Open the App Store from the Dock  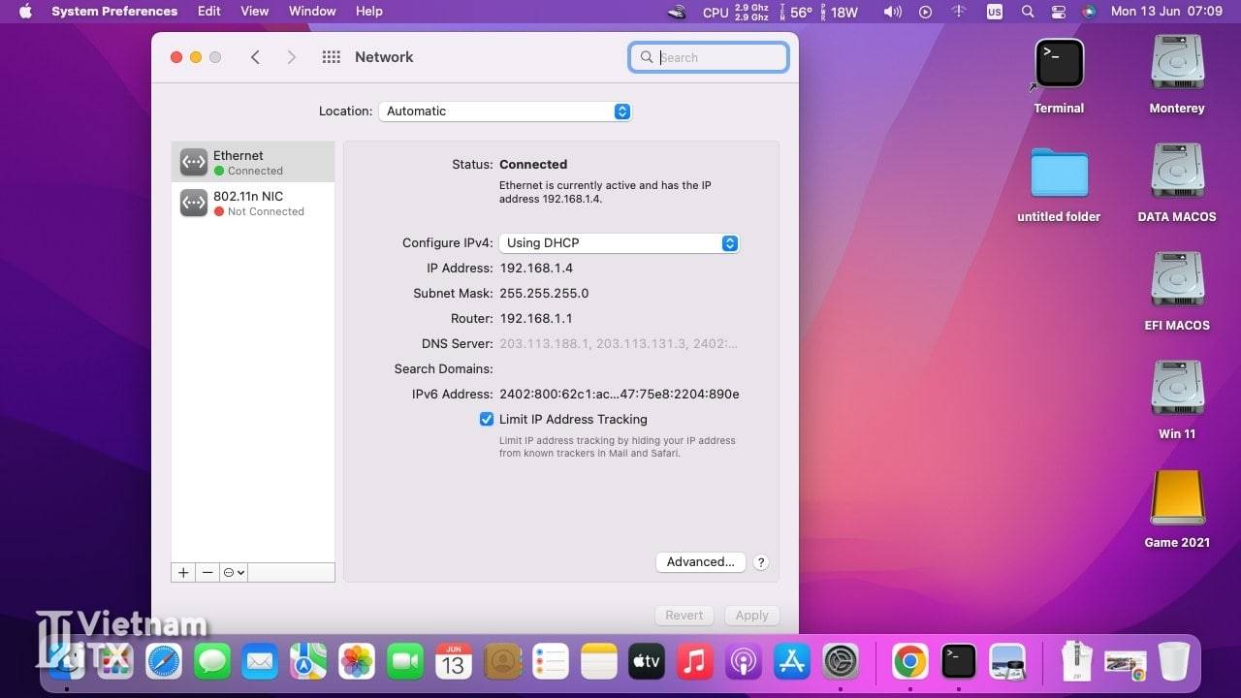792,662
